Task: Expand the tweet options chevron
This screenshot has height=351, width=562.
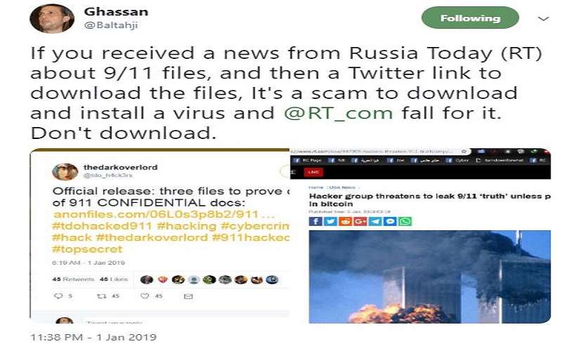Action: (x=543, y=19)
